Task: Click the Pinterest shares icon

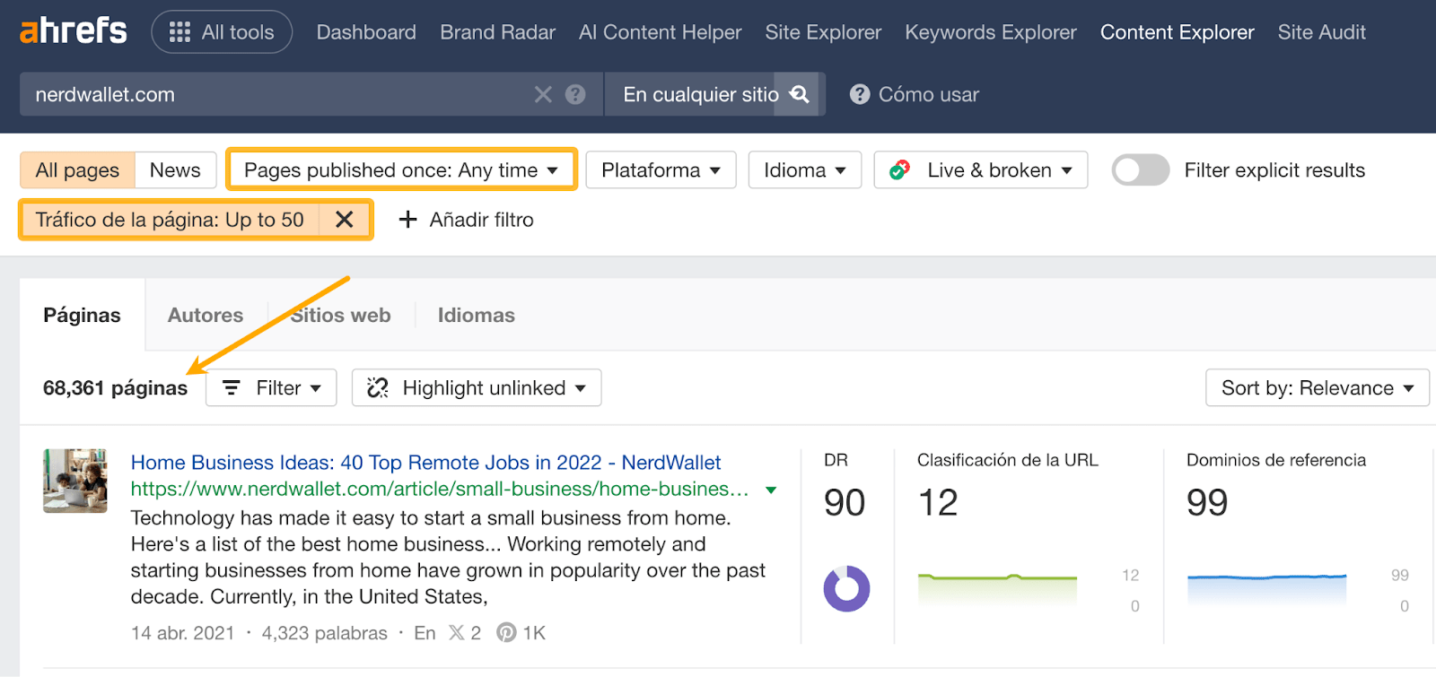Action: point(507,633)
